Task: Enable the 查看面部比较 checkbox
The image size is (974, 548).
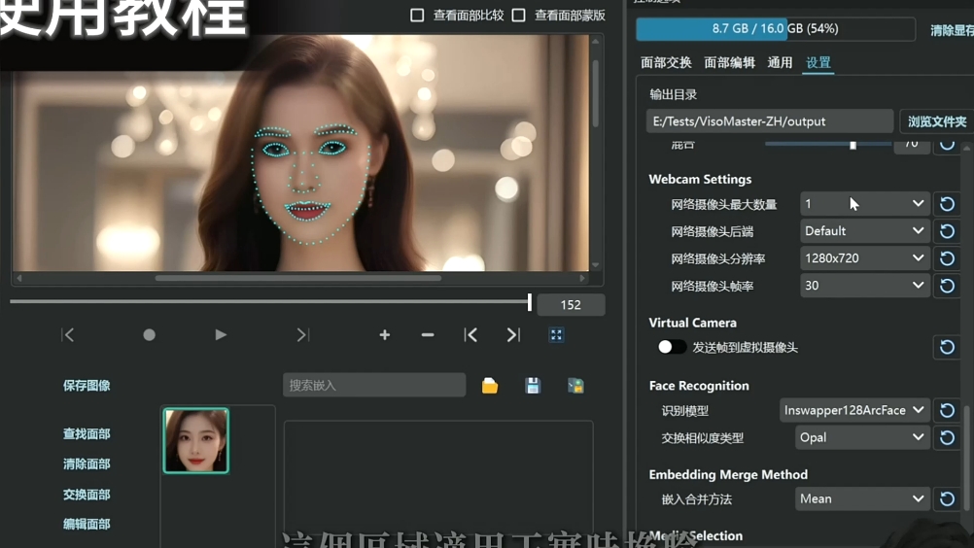Action: (x=418, y=16)
